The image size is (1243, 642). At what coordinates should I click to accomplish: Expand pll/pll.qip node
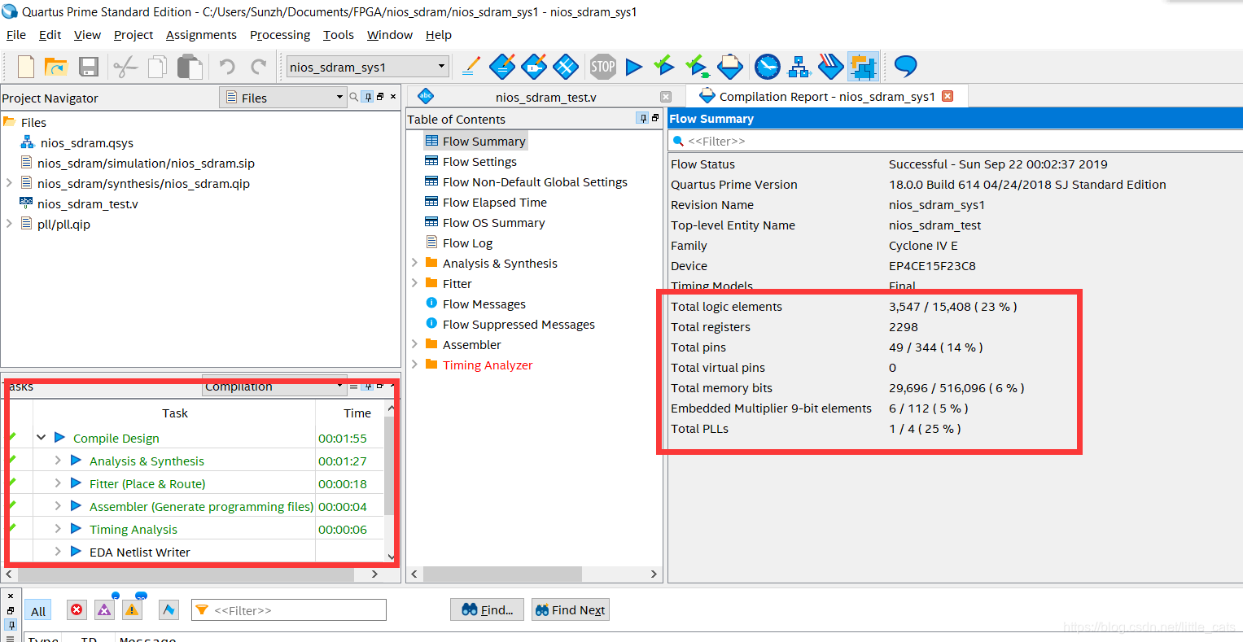(9, 224)
